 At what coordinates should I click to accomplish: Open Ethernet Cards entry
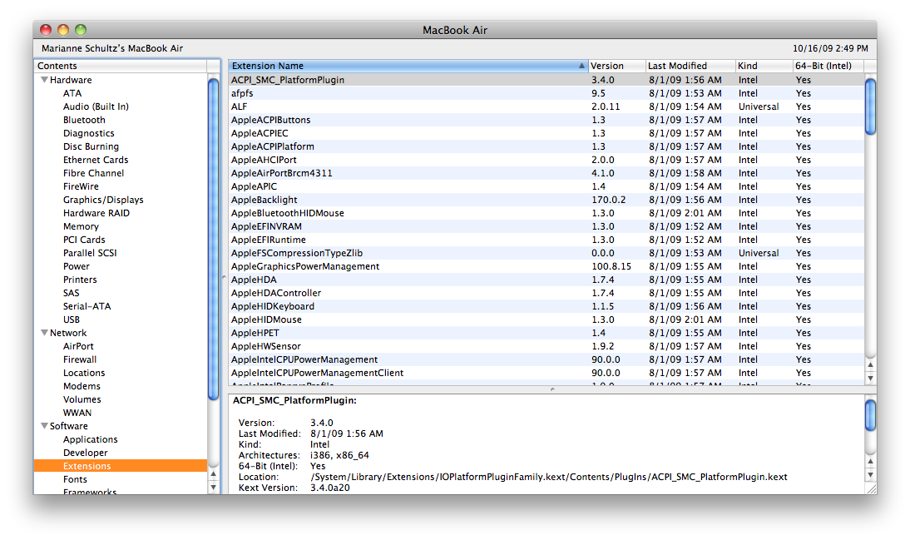tap(96, 161)
